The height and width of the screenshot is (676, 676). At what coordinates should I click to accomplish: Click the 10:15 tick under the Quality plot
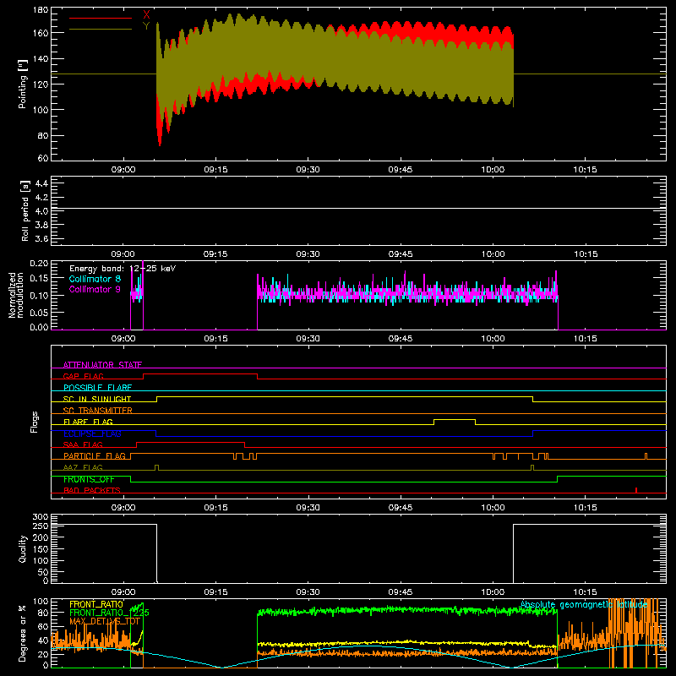tap(585, 592)
